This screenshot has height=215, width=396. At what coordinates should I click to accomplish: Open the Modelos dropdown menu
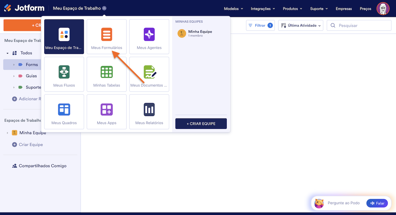[234, 9]
